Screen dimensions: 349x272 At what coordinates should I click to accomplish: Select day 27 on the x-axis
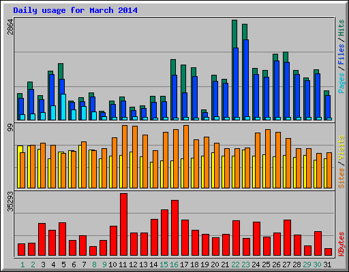(286, 265)
